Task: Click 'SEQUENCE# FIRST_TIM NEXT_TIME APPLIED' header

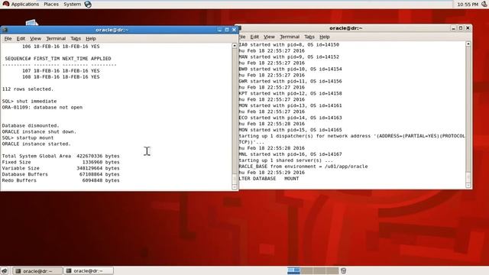Action: [x=58, y=59]
